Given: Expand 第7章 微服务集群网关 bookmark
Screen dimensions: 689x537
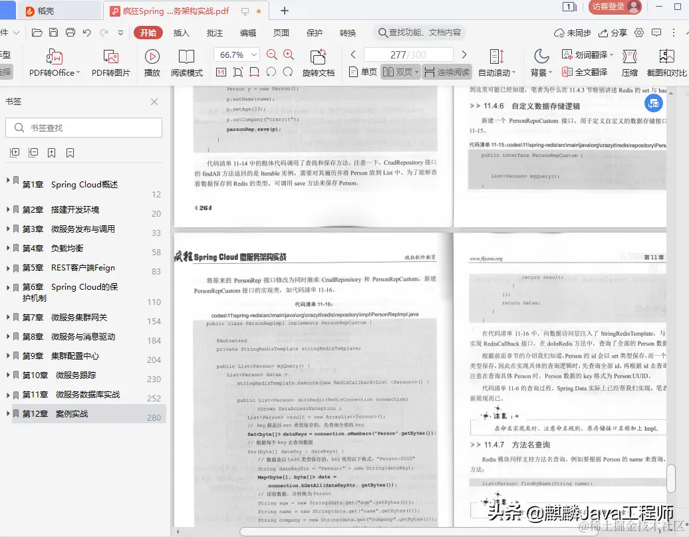Looking at the screenshot, I should [x=7, y=317].
